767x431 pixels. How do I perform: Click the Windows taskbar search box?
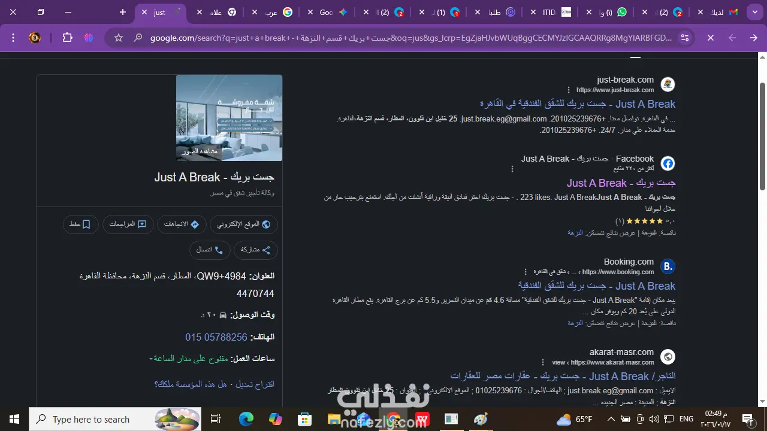tap(115, 419)
